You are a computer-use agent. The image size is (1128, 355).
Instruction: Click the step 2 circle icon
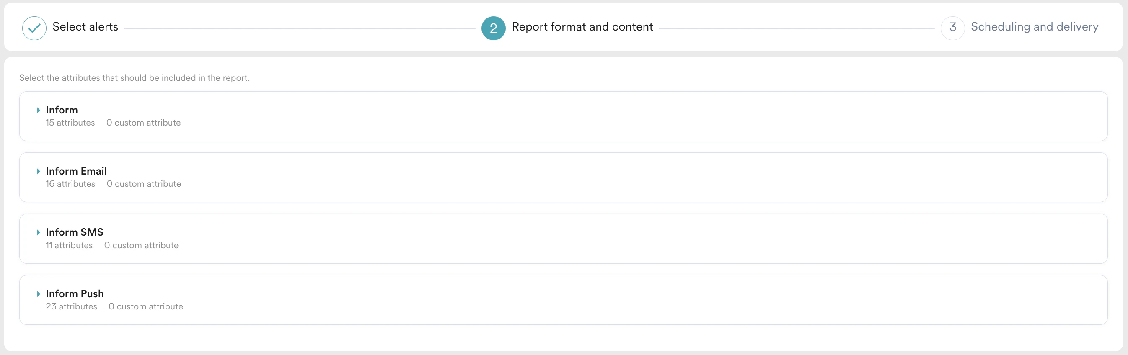coord(493,28)
